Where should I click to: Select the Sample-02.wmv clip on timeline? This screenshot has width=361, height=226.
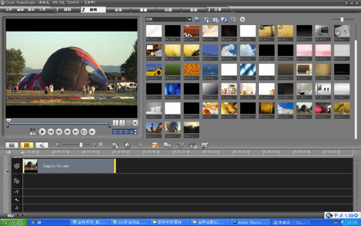(68, 166)
